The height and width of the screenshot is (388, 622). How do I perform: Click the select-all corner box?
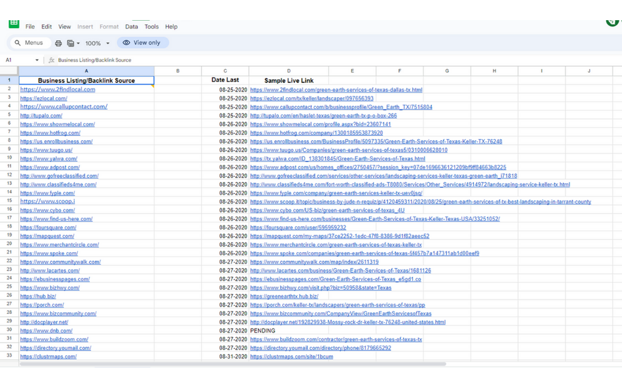point(9,71)
